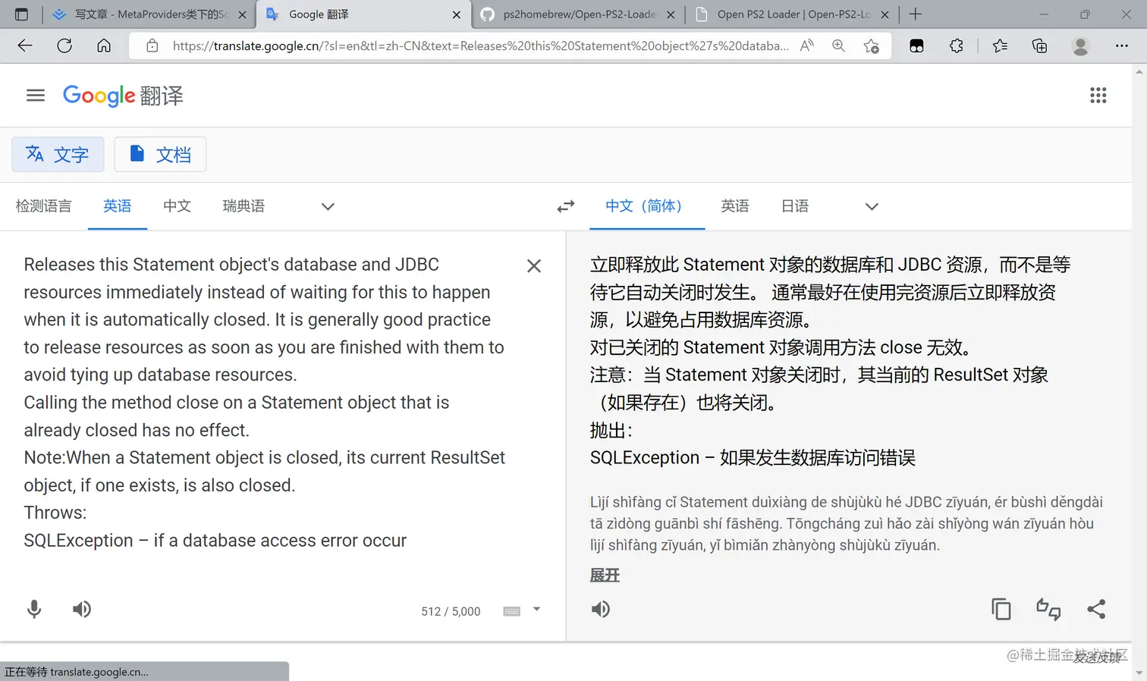Close the Google 翻译 tab
Image resolution: width=1147 pixels, height=681 pixels.
[x=457, y=14]
